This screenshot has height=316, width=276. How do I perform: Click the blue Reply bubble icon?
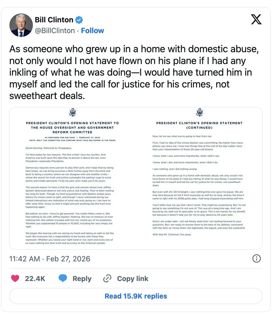(x=63, y=279)
